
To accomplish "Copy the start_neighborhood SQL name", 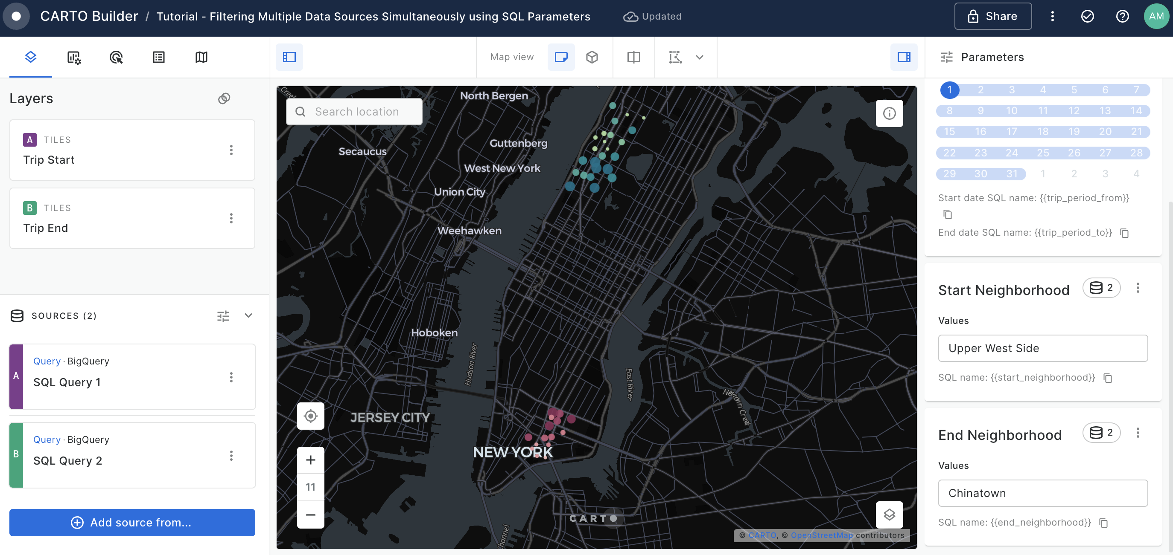I will tap(1108, 378).
